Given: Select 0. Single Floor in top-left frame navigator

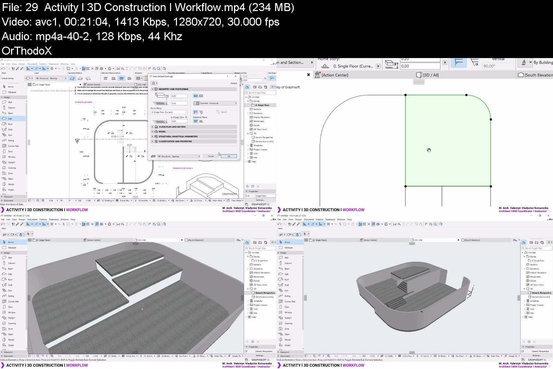Looking at the screenshot, I should pos(262,105).
